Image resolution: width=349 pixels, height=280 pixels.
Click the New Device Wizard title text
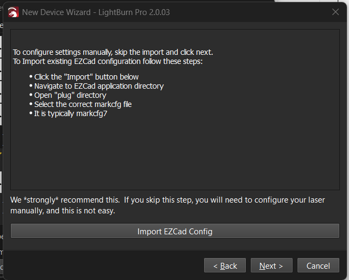96,12
